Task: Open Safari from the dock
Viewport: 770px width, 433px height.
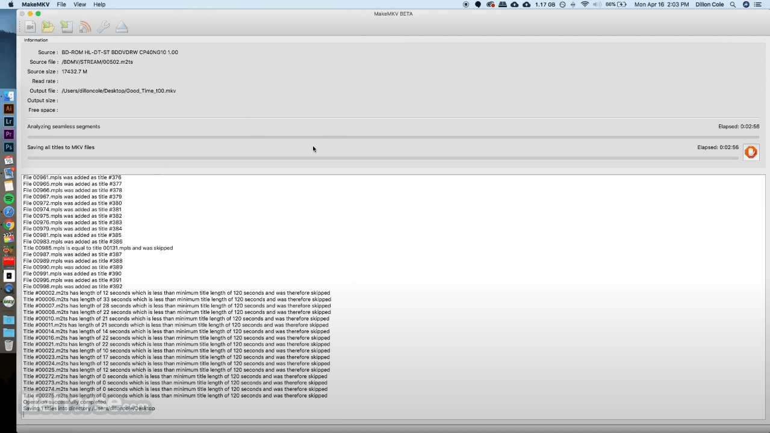Action: pos(8,212)
